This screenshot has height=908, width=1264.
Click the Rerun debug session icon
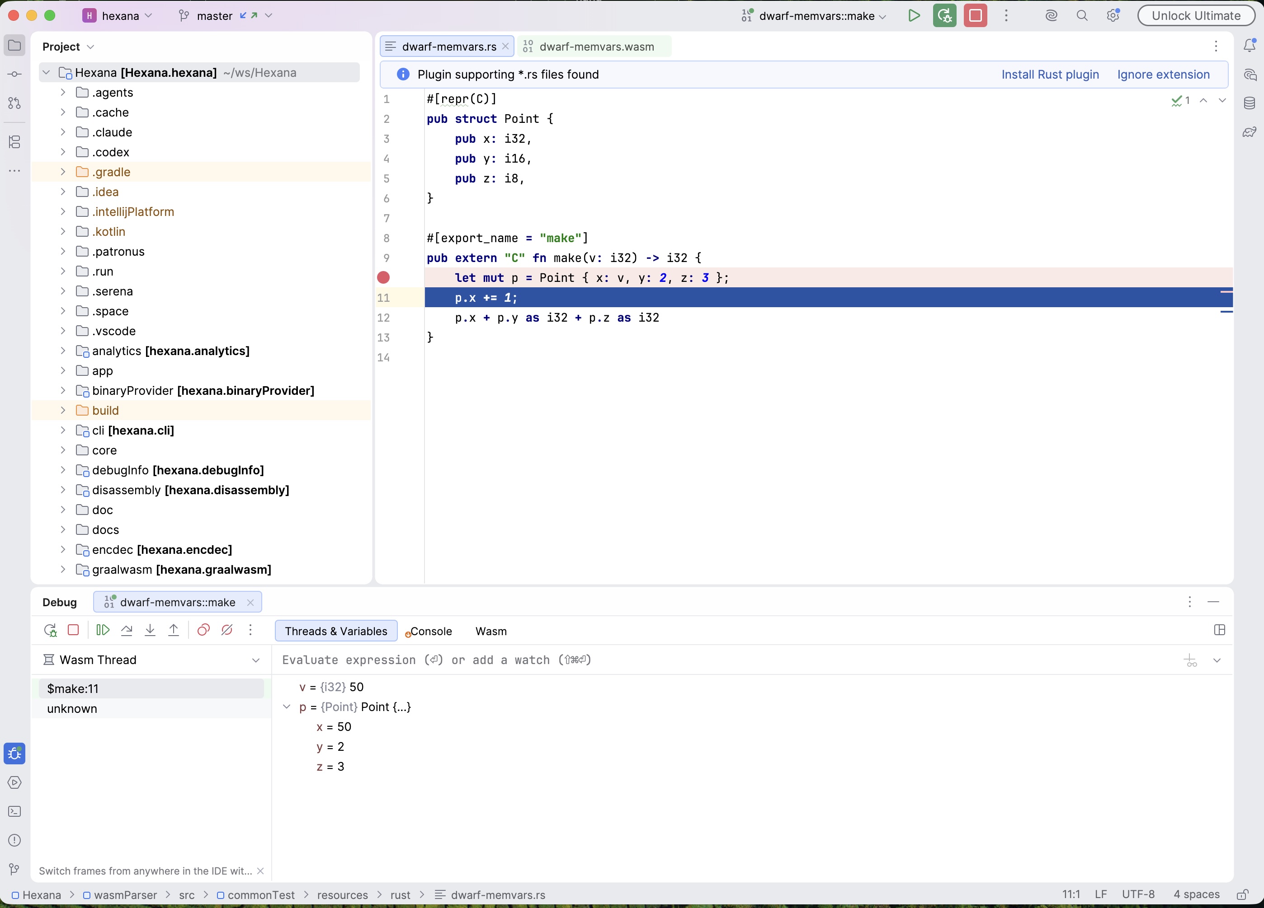tap(50, 630)
